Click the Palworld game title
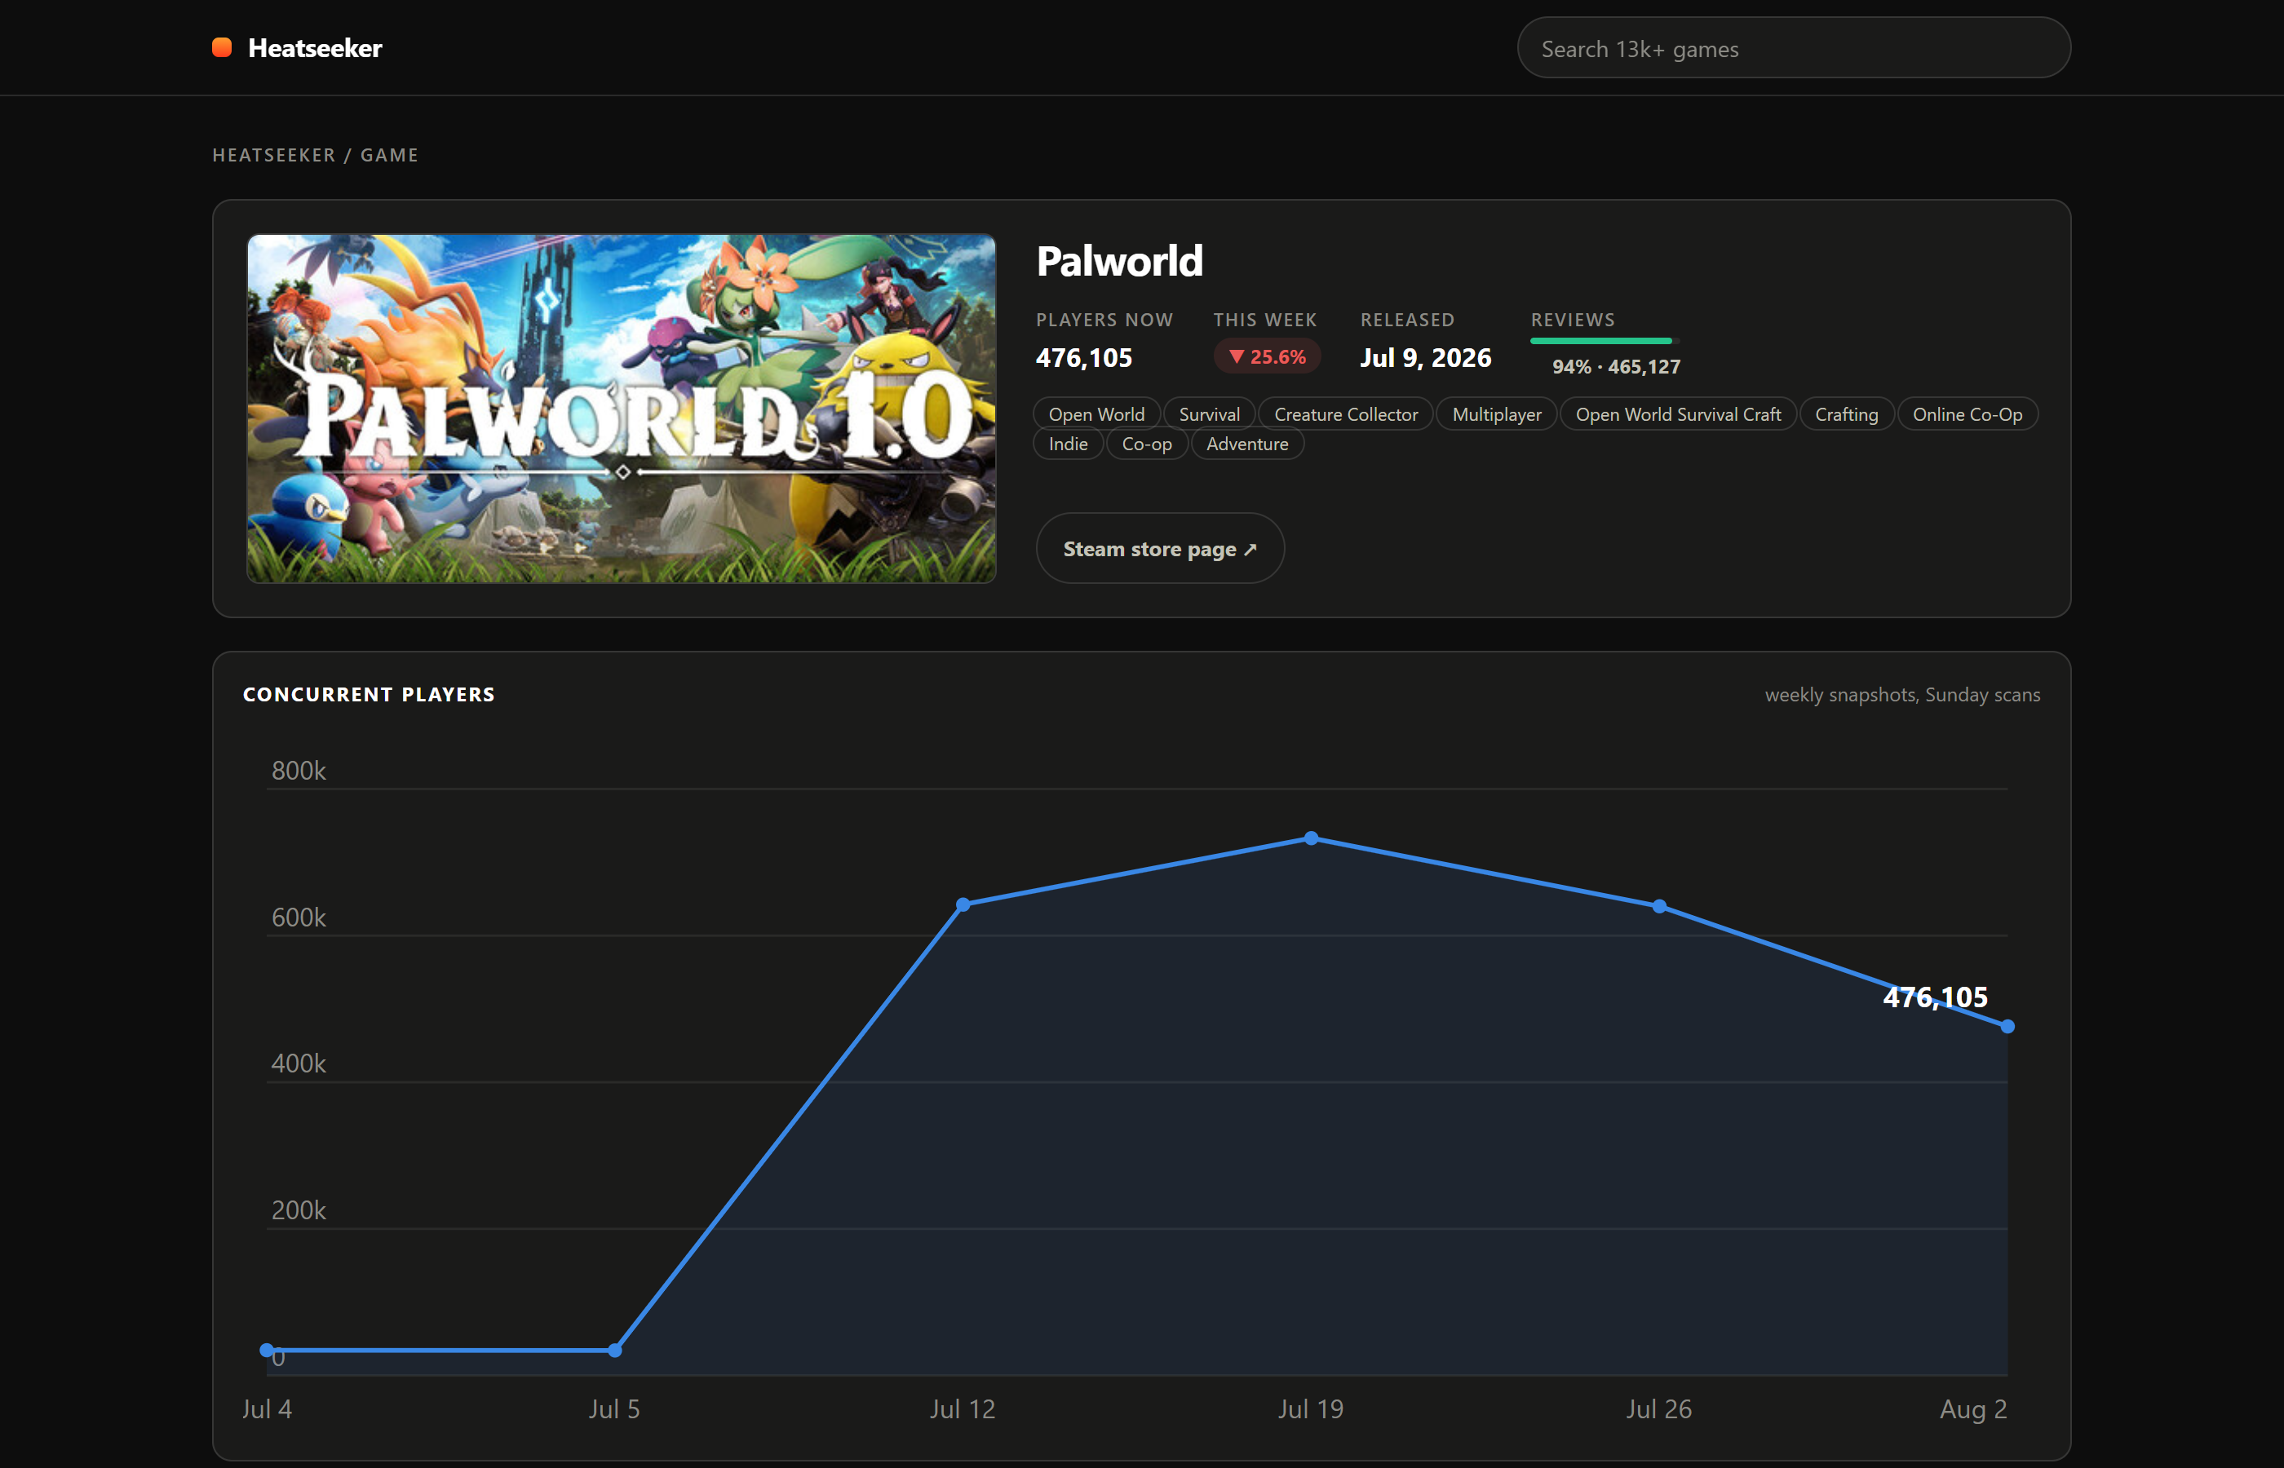The width and height of the screenshot is (2284, 1468). pyautogui.click(x=1119, y=261)
